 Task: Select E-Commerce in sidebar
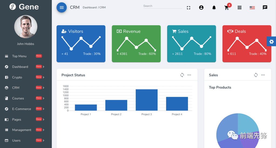(x=22, y=109)
